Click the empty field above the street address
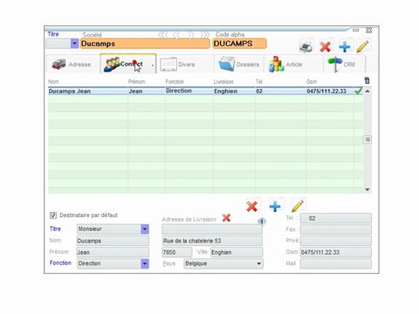 (212, 229)
